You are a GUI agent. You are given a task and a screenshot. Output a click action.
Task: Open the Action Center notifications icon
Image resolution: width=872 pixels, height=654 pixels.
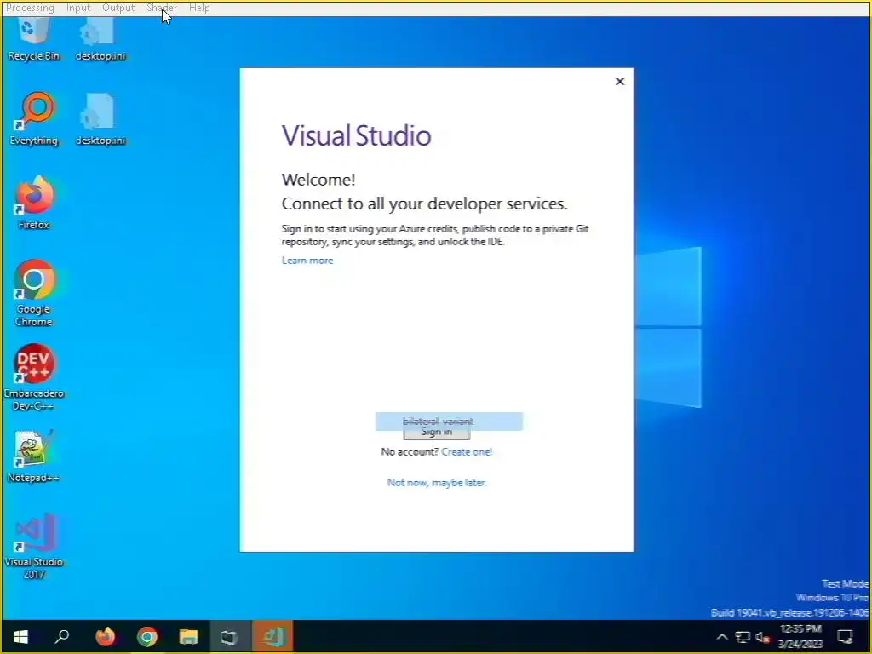click(x=846, y=637)
